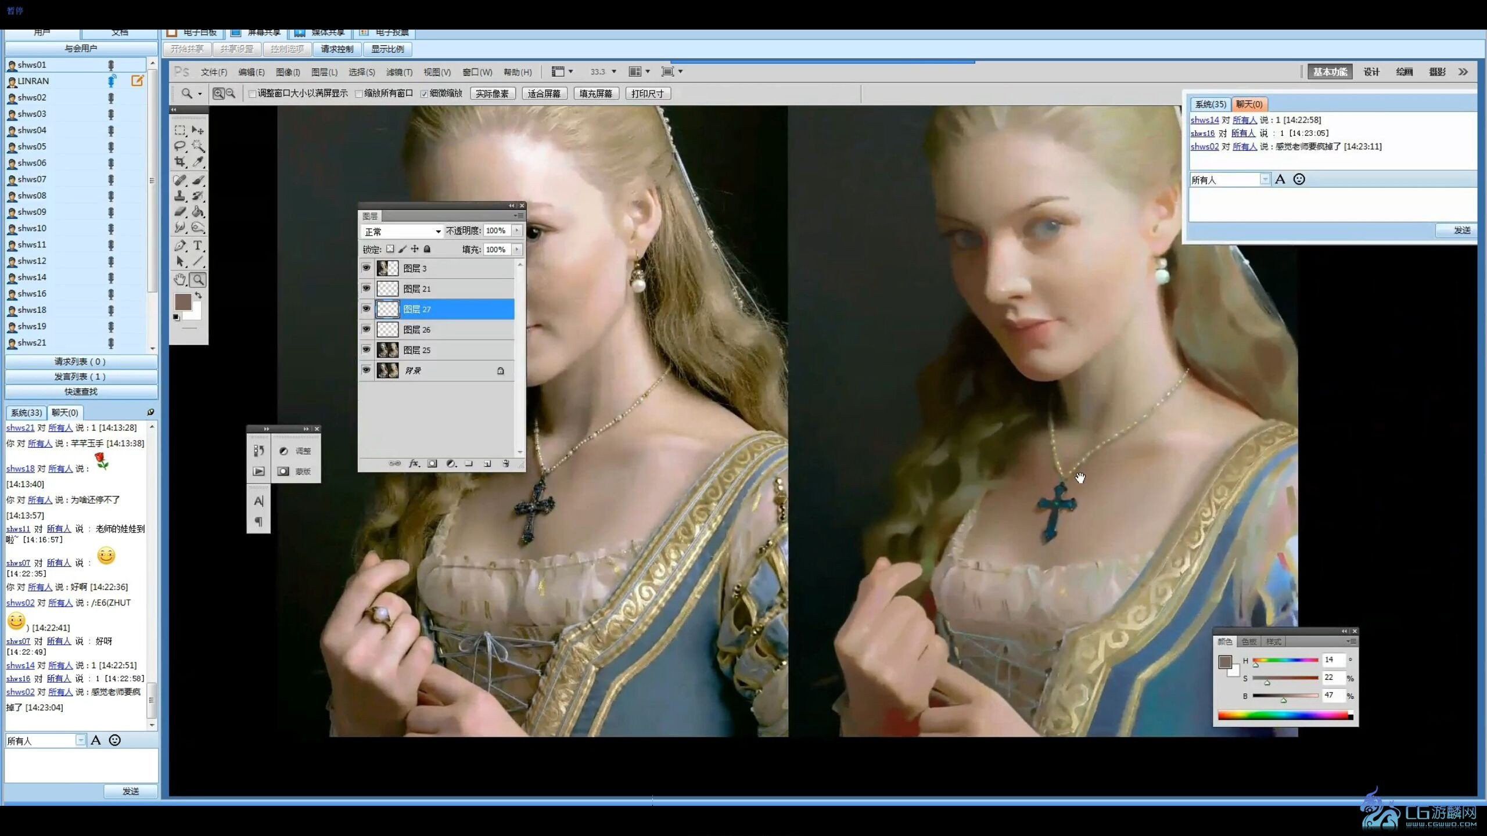Click the 填充屏幕 button

pyautogui.click(x=596, y=93)
